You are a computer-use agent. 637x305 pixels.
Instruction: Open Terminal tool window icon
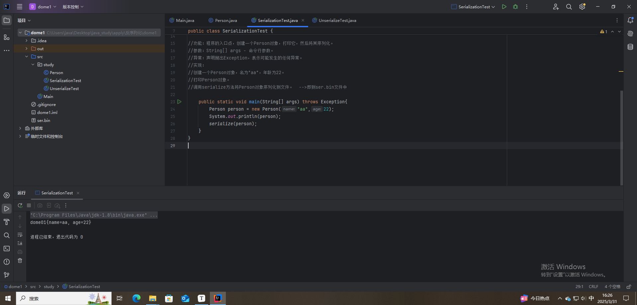pyautogui.click(x=7, y=249)
